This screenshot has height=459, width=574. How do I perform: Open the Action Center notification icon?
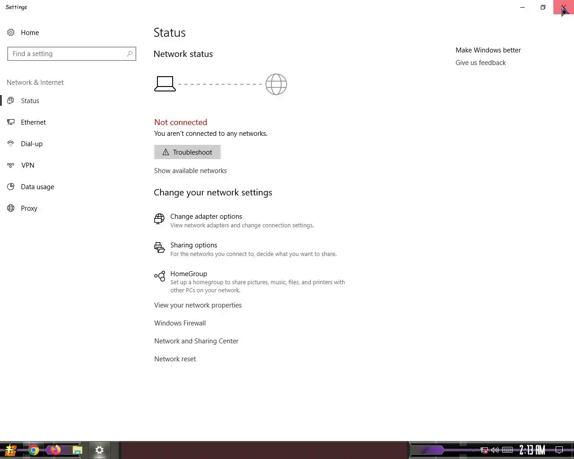559,450
